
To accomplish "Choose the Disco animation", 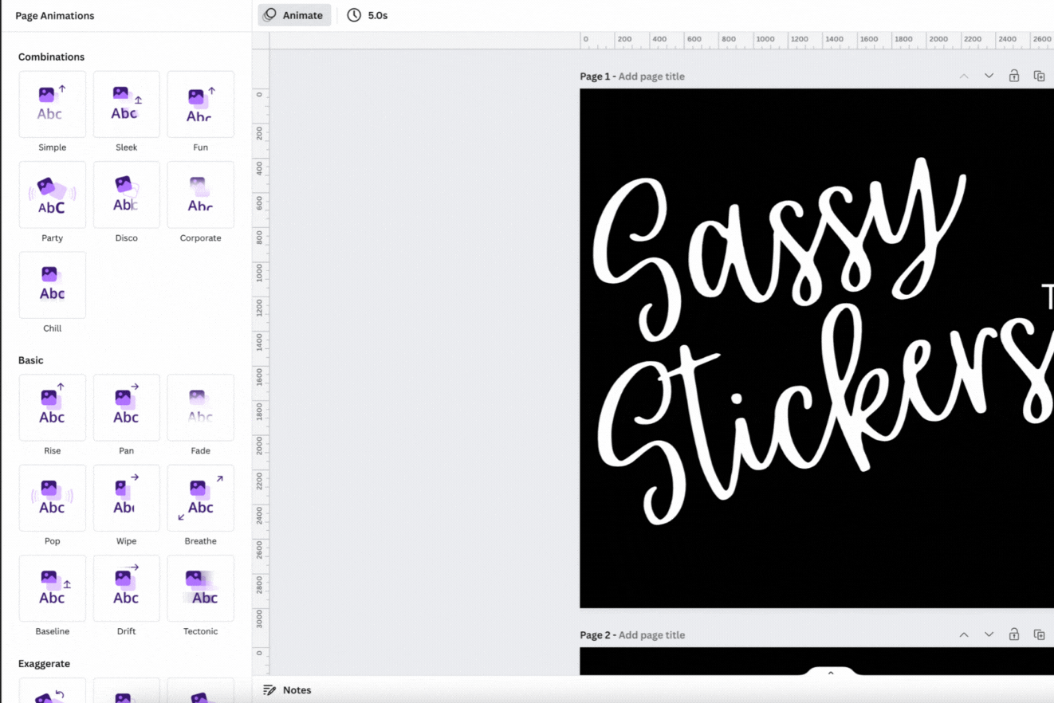I will [126, 194].
